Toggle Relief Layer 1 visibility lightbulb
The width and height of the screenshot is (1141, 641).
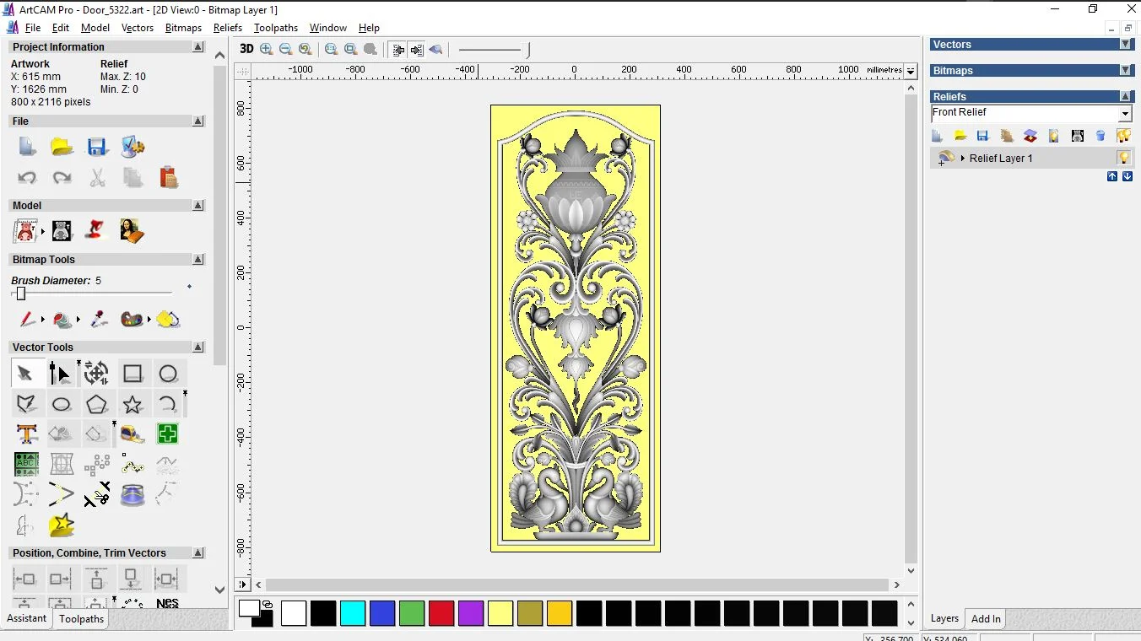pyautogui.click(x=1123, y=158)
